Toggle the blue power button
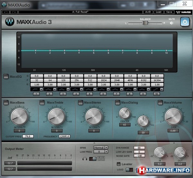 click(185, 22)
